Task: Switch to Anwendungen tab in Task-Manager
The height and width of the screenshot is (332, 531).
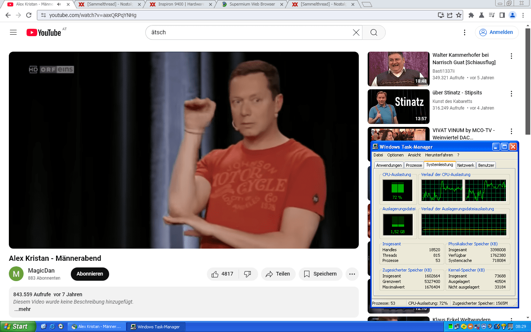Action: 389,165
